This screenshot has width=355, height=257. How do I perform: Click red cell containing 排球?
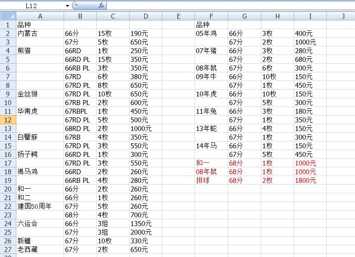[x=203, y=180]
